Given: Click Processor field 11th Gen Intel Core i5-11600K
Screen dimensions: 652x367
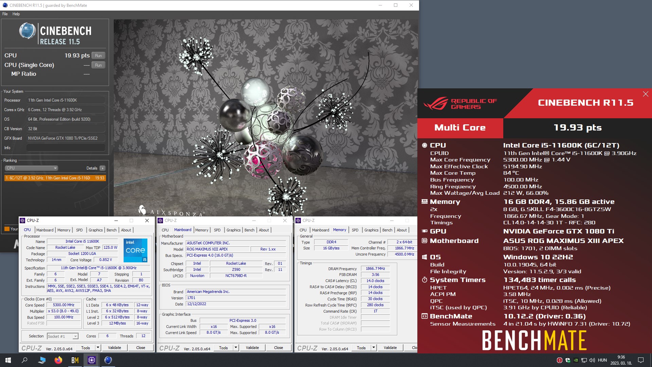Looking at the screenshot, I should point(66,100).
